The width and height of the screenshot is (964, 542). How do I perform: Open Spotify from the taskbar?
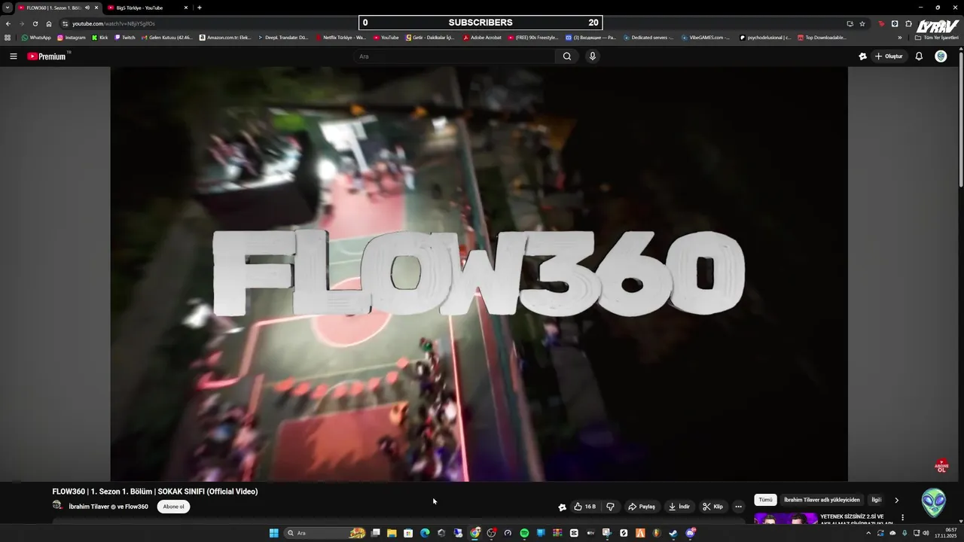[x=524, y=533]
